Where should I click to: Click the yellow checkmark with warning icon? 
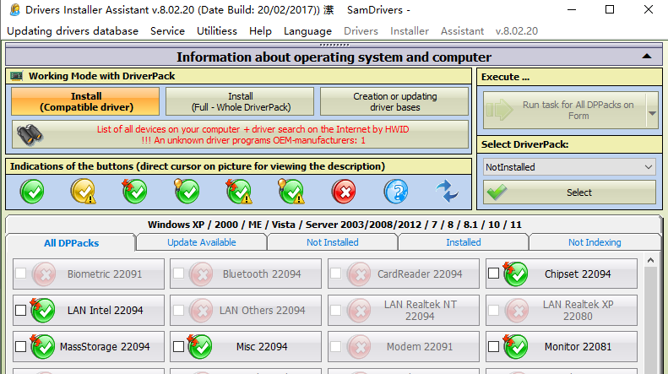(x=83, y=192)
